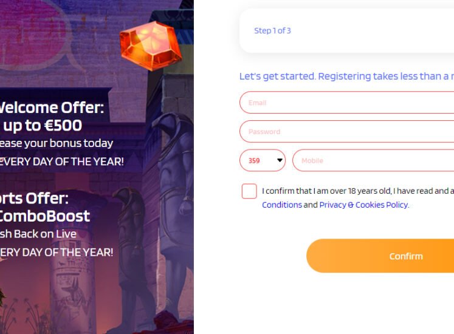
Task: Click the Welcome Offer heading
Action: click(51, 108)
